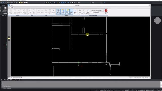Toggle ESNAP in the status bar
The image size is (162, 91).
(x=126, y=90)
